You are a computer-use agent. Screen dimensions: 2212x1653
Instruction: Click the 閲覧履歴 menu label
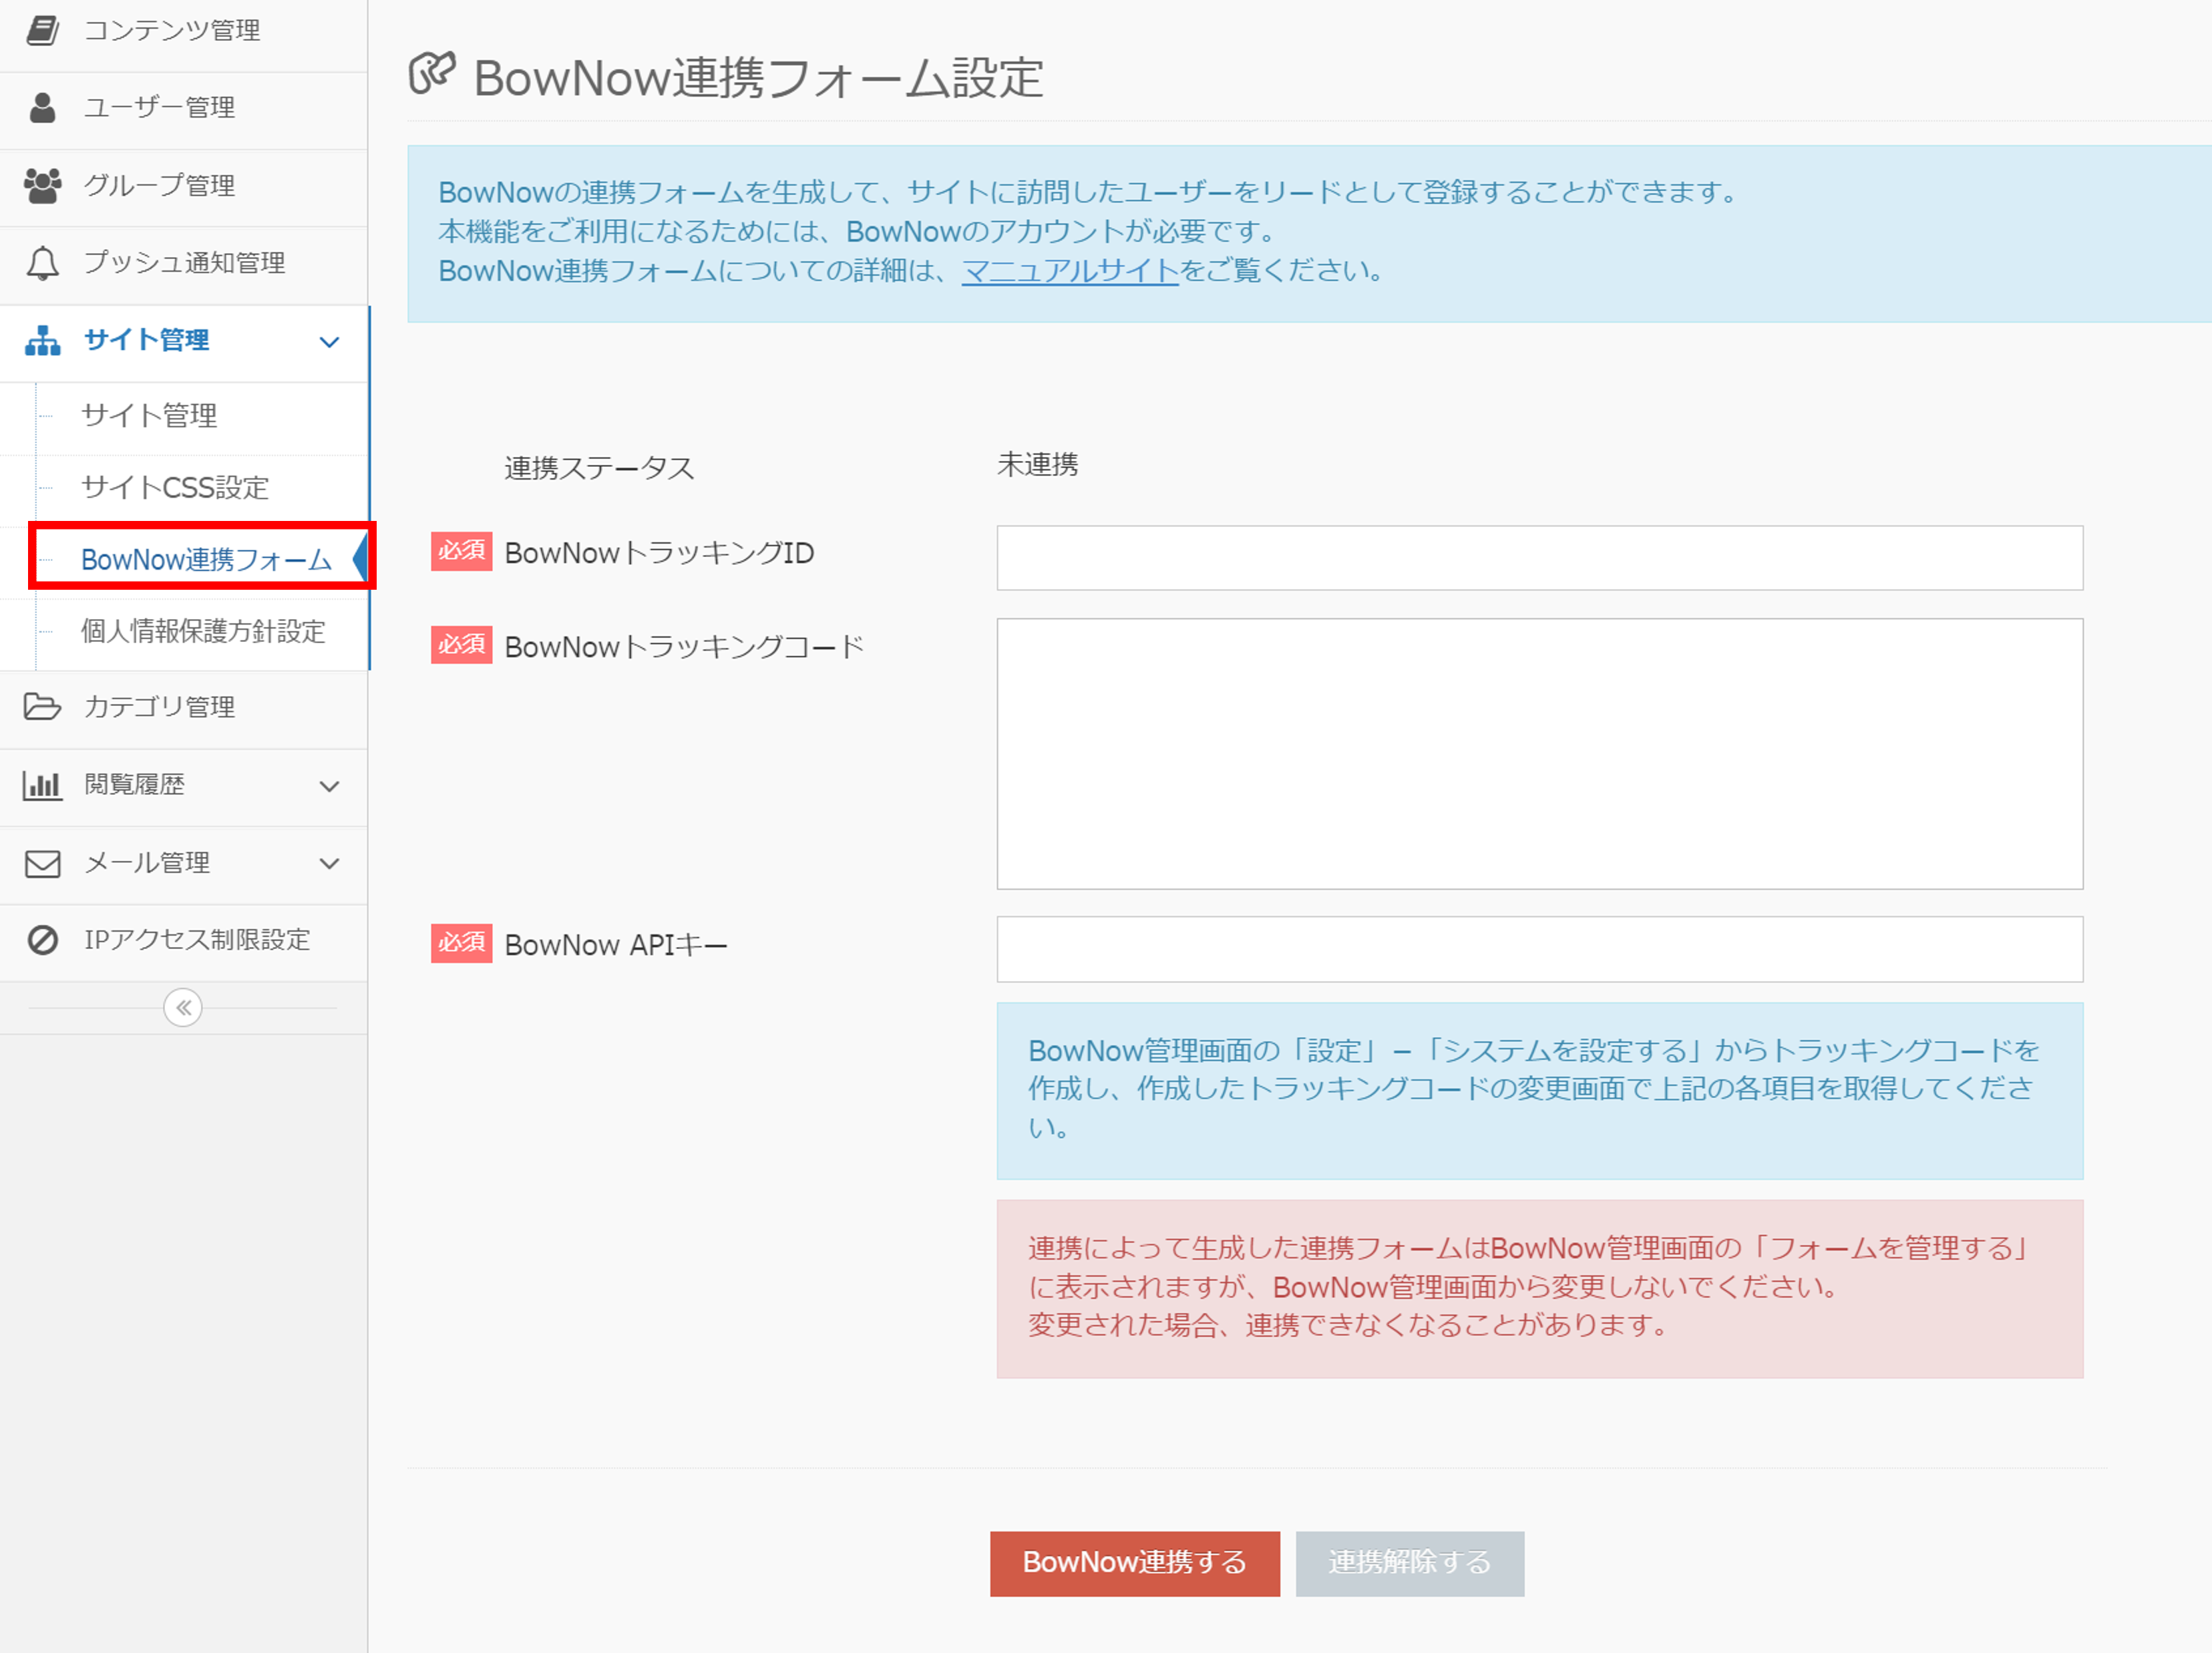[x=134, y=785]
